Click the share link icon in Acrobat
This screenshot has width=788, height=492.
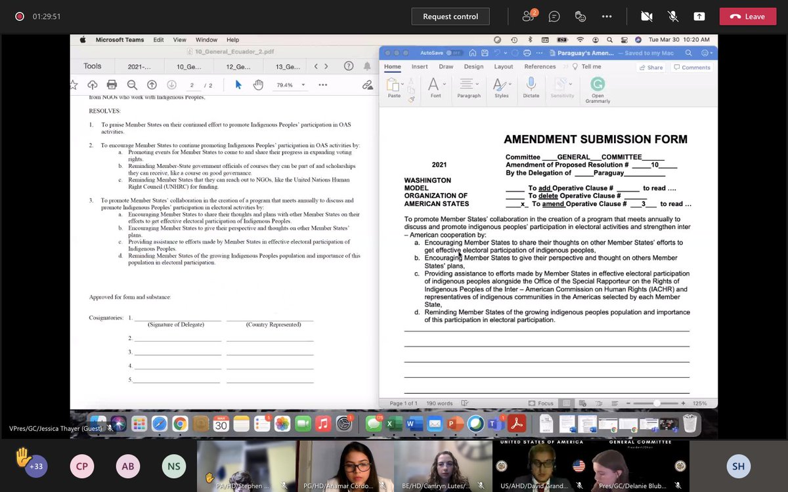point(367,85)
